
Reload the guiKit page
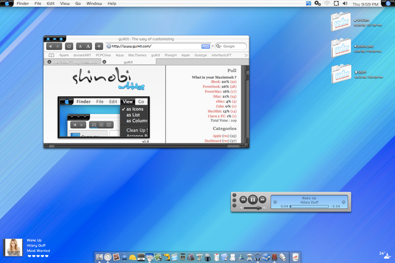[x=69, y=46]
